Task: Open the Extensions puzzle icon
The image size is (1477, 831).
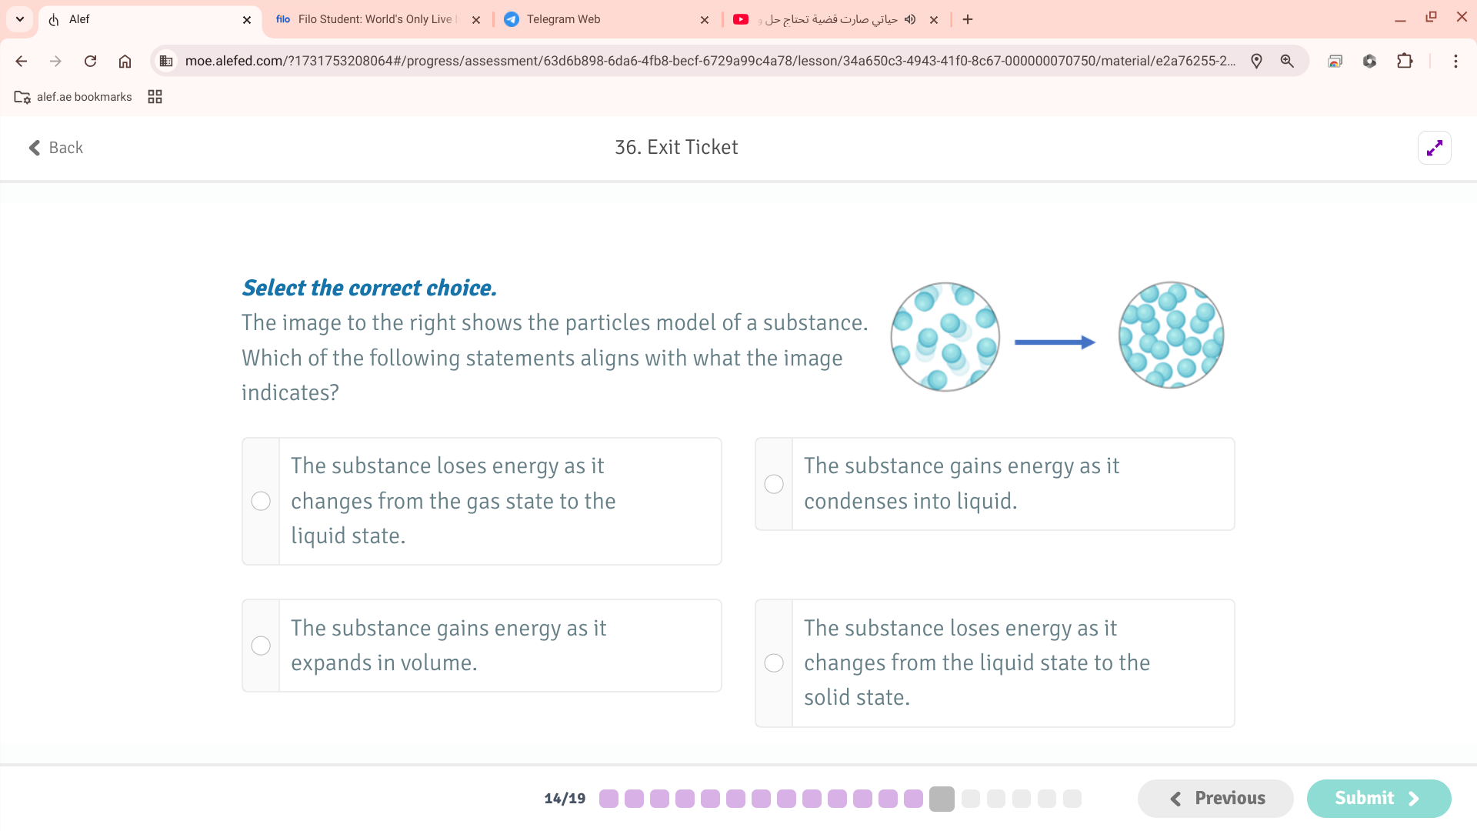Action: [x=1404, y=61]
